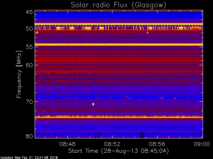213x159 pixels.
Task: Select the 45 frequency axis label
Action: pyautogui.click(x=29, y=12)
